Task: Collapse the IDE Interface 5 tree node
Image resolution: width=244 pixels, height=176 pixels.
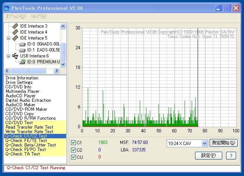Action: (x=8, y=38)
